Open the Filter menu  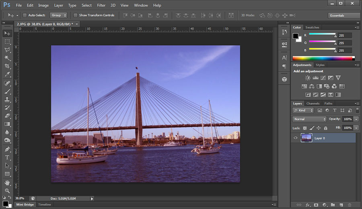pyautogui.click(x=101, y=5)
